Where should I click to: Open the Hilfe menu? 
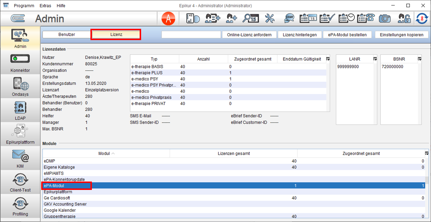coord(61,5)
